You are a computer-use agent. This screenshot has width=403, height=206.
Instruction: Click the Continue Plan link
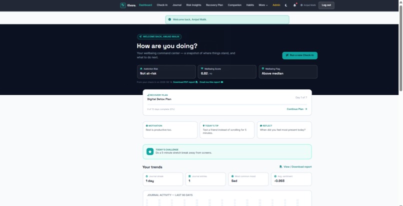point(297,109)
